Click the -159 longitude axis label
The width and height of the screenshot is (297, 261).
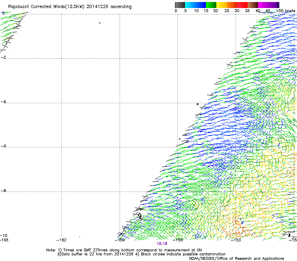[x=120, y=240]
